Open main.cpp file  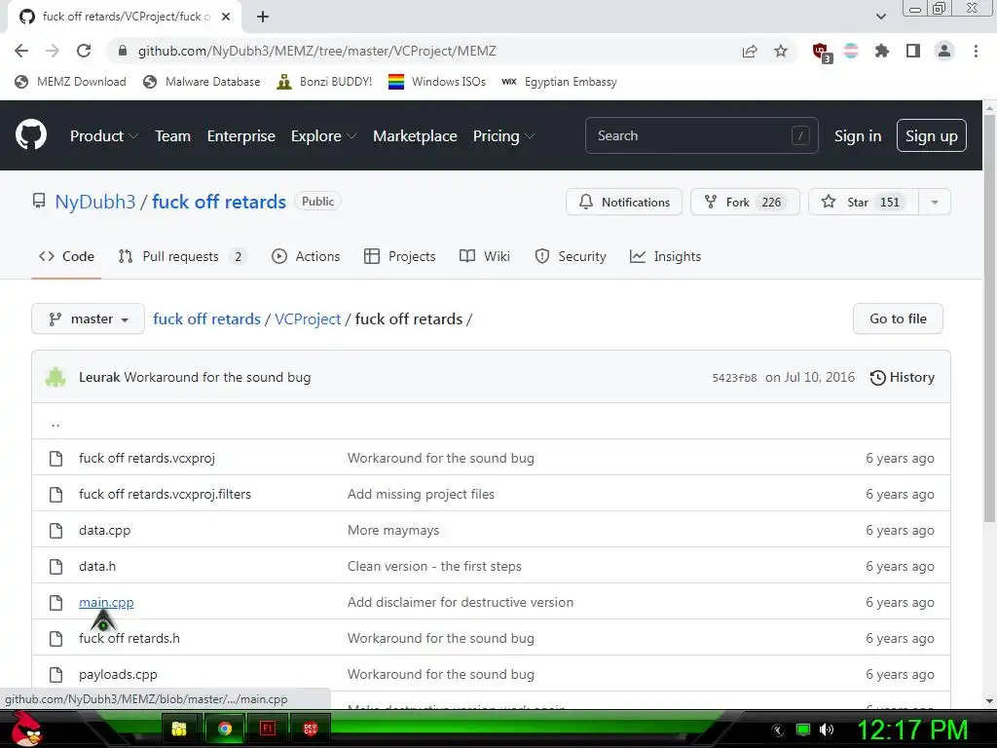(x=106, y=602)
